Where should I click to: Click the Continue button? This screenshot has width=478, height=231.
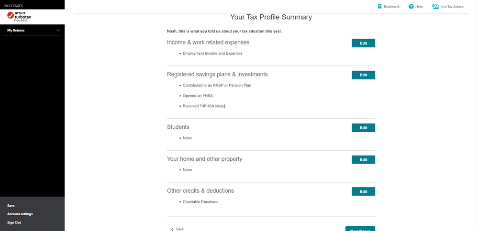point(360,229)
